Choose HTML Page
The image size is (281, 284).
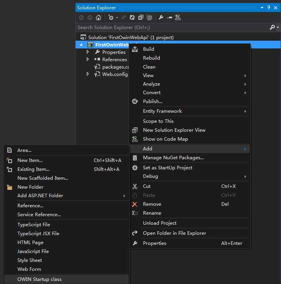(67, 242)
